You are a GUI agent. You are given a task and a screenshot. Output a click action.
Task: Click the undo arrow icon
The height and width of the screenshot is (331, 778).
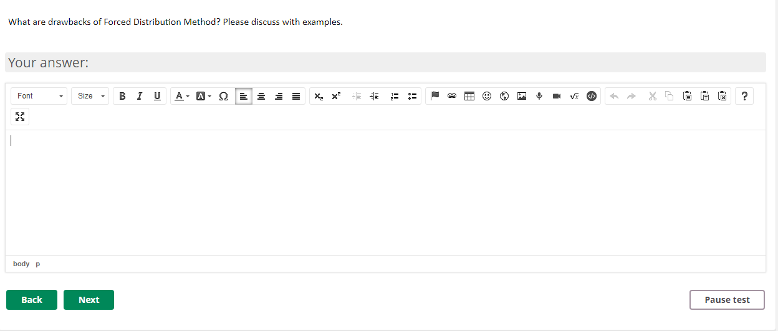613,96
